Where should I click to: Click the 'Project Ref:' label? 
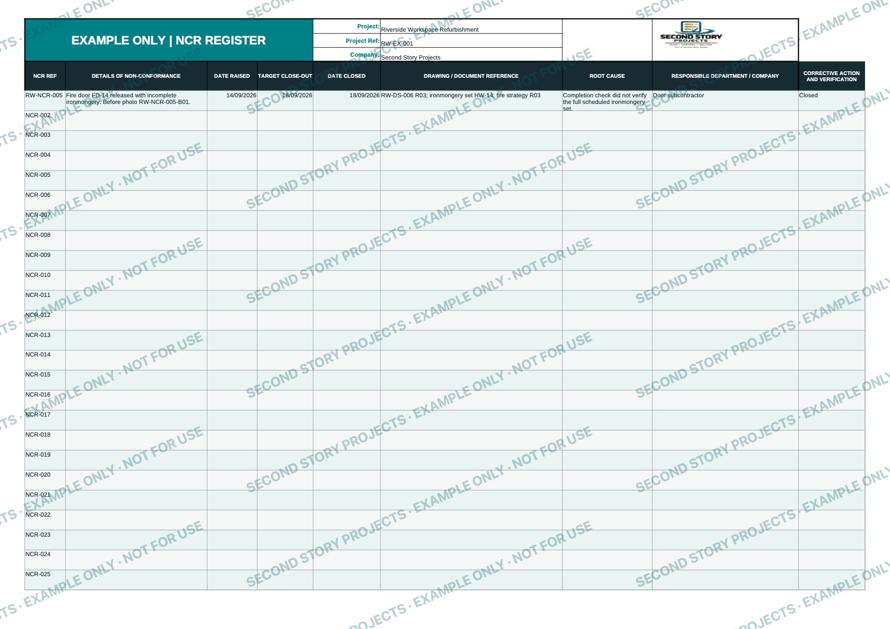click(363, 41)
